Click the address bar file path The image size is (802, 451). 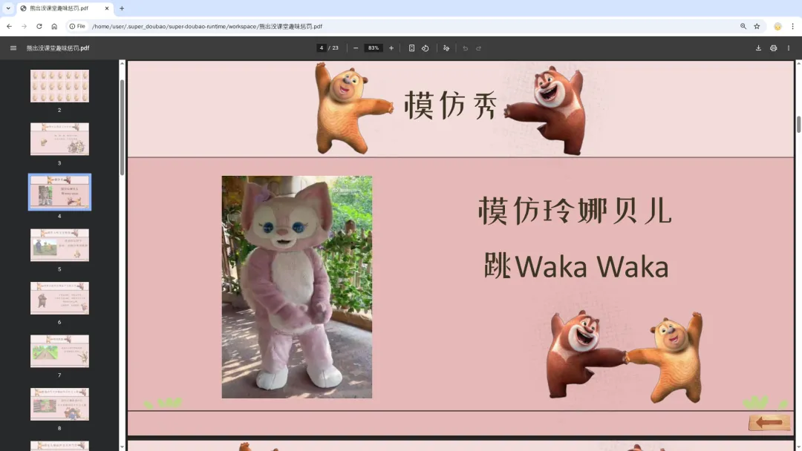[x=207, y=26]
